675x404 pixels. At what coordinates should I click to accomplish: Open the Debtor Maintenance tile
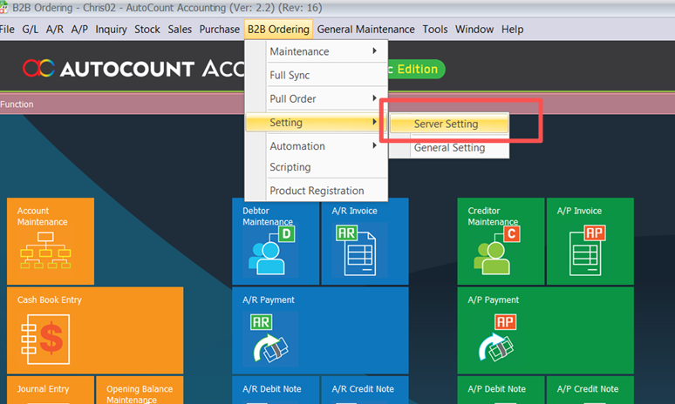pyautogui.click(x=276, y=241)
